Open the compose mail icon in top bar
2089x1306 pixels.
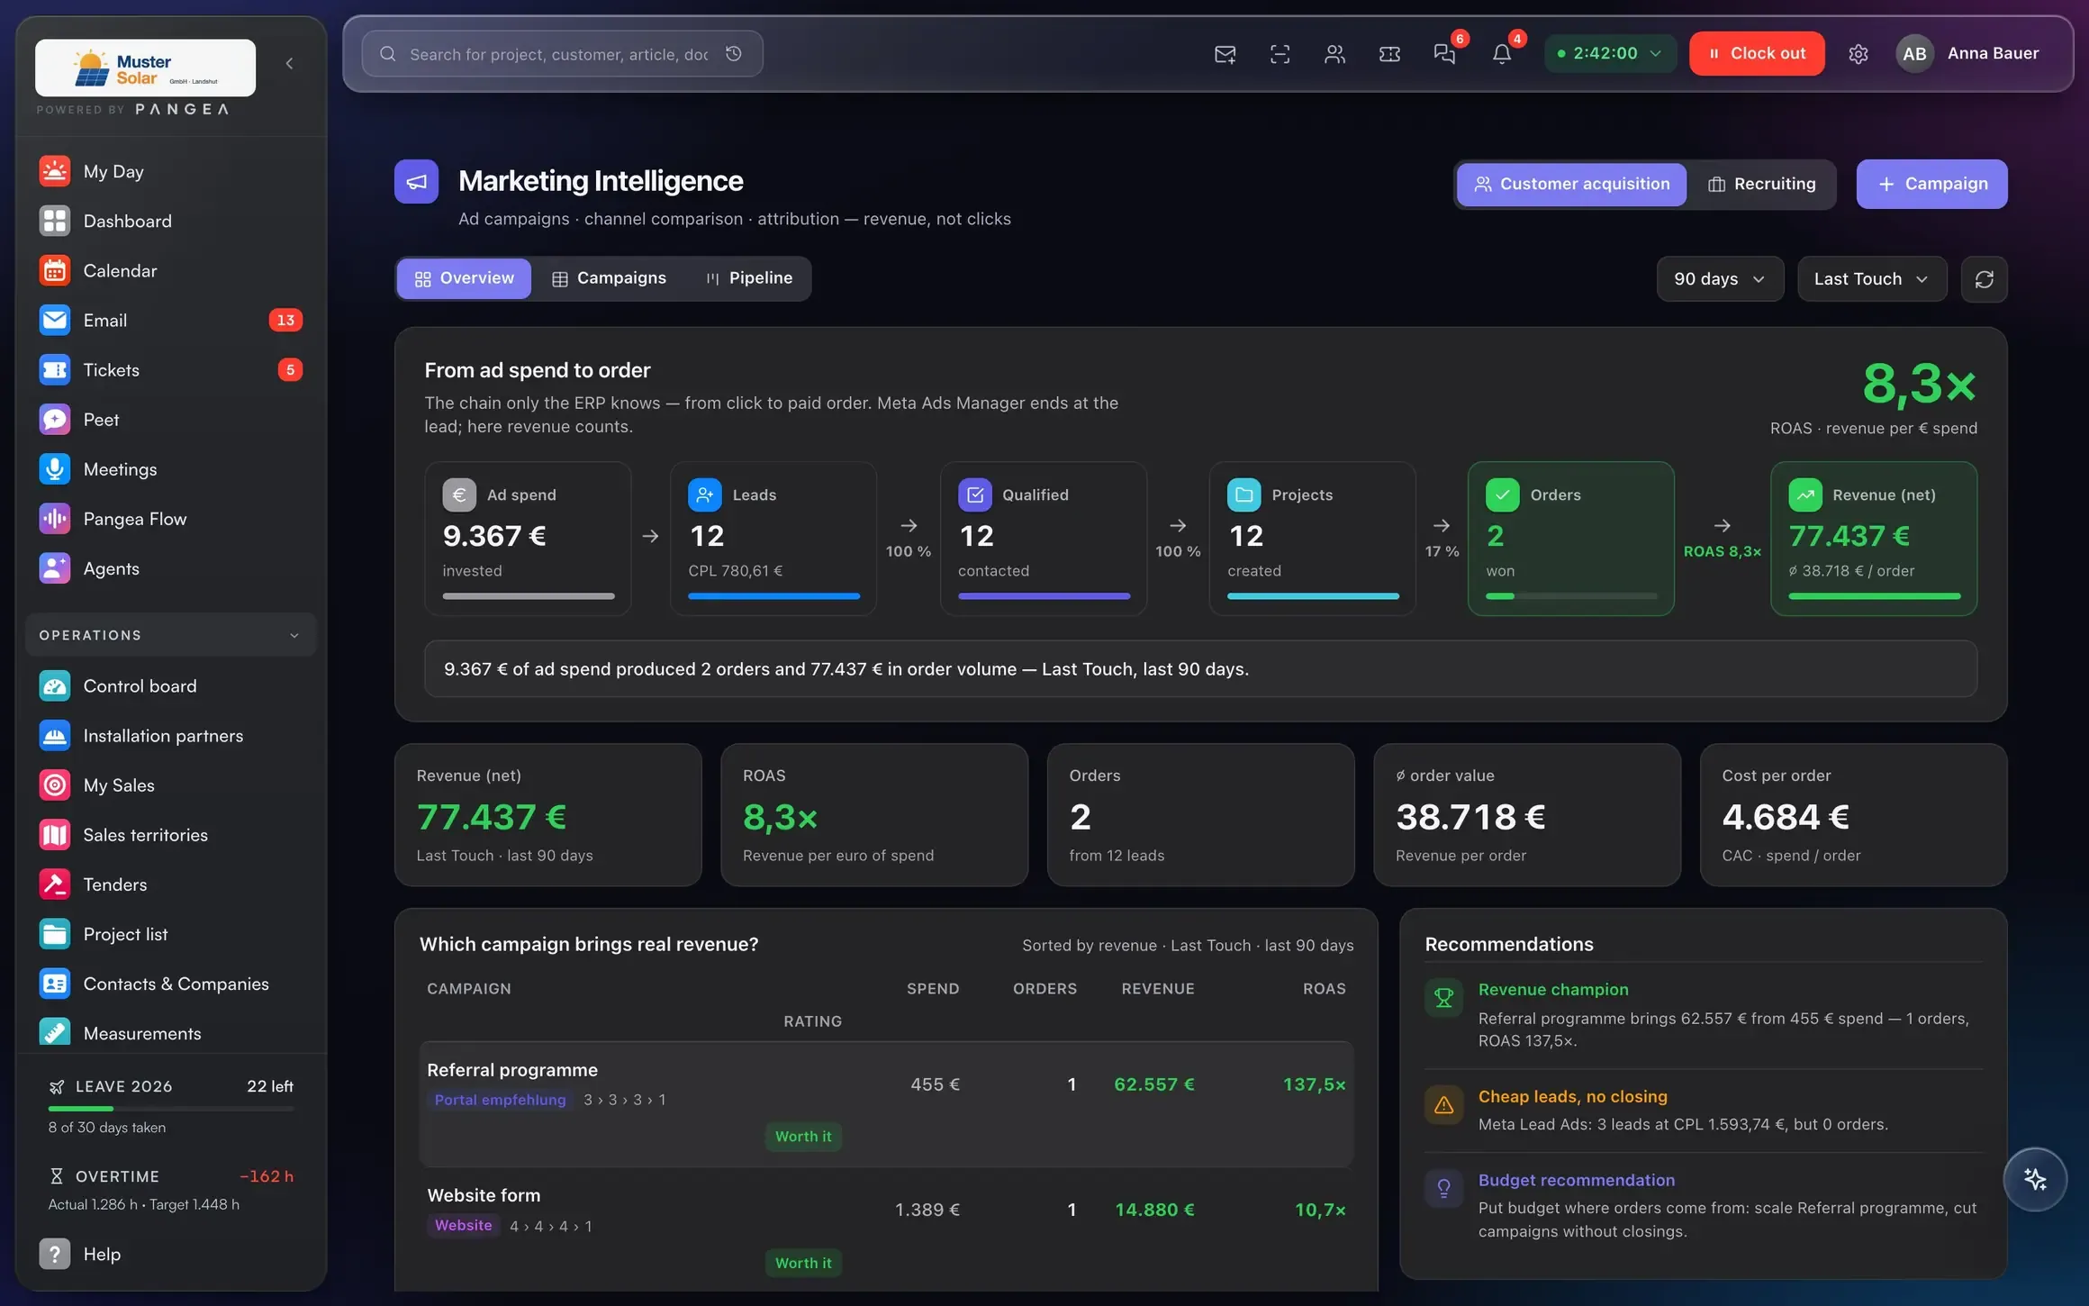pyautogui.click(x=1225, y=54)
